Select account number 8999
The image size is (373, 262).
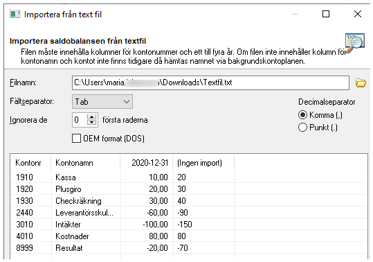point(24,248)
